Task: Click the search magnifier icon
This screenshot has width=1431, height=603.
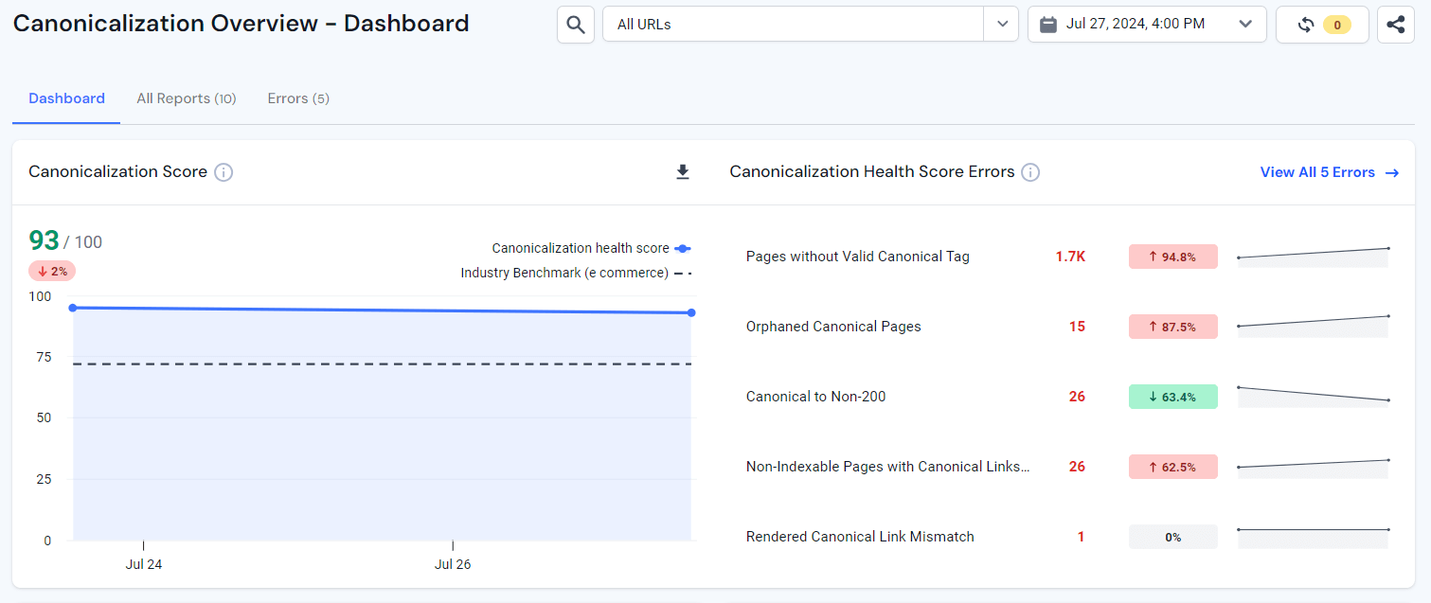Action: click(x=576, y=25)
